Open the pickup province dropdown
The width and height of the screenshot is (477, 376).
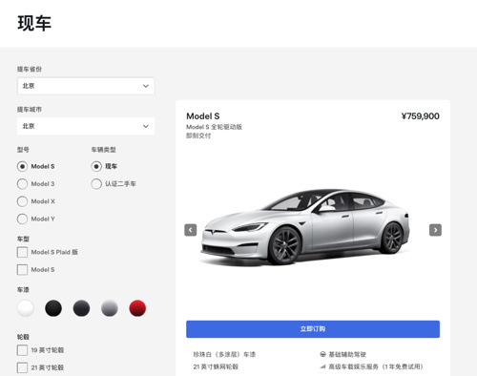click(x=86, y=86)
